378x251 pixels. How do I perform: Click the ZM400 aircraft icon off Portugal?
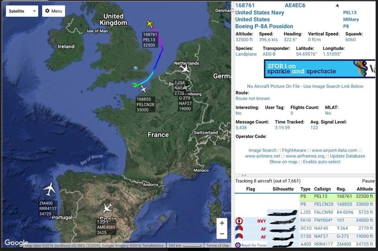tap(49, 189)
